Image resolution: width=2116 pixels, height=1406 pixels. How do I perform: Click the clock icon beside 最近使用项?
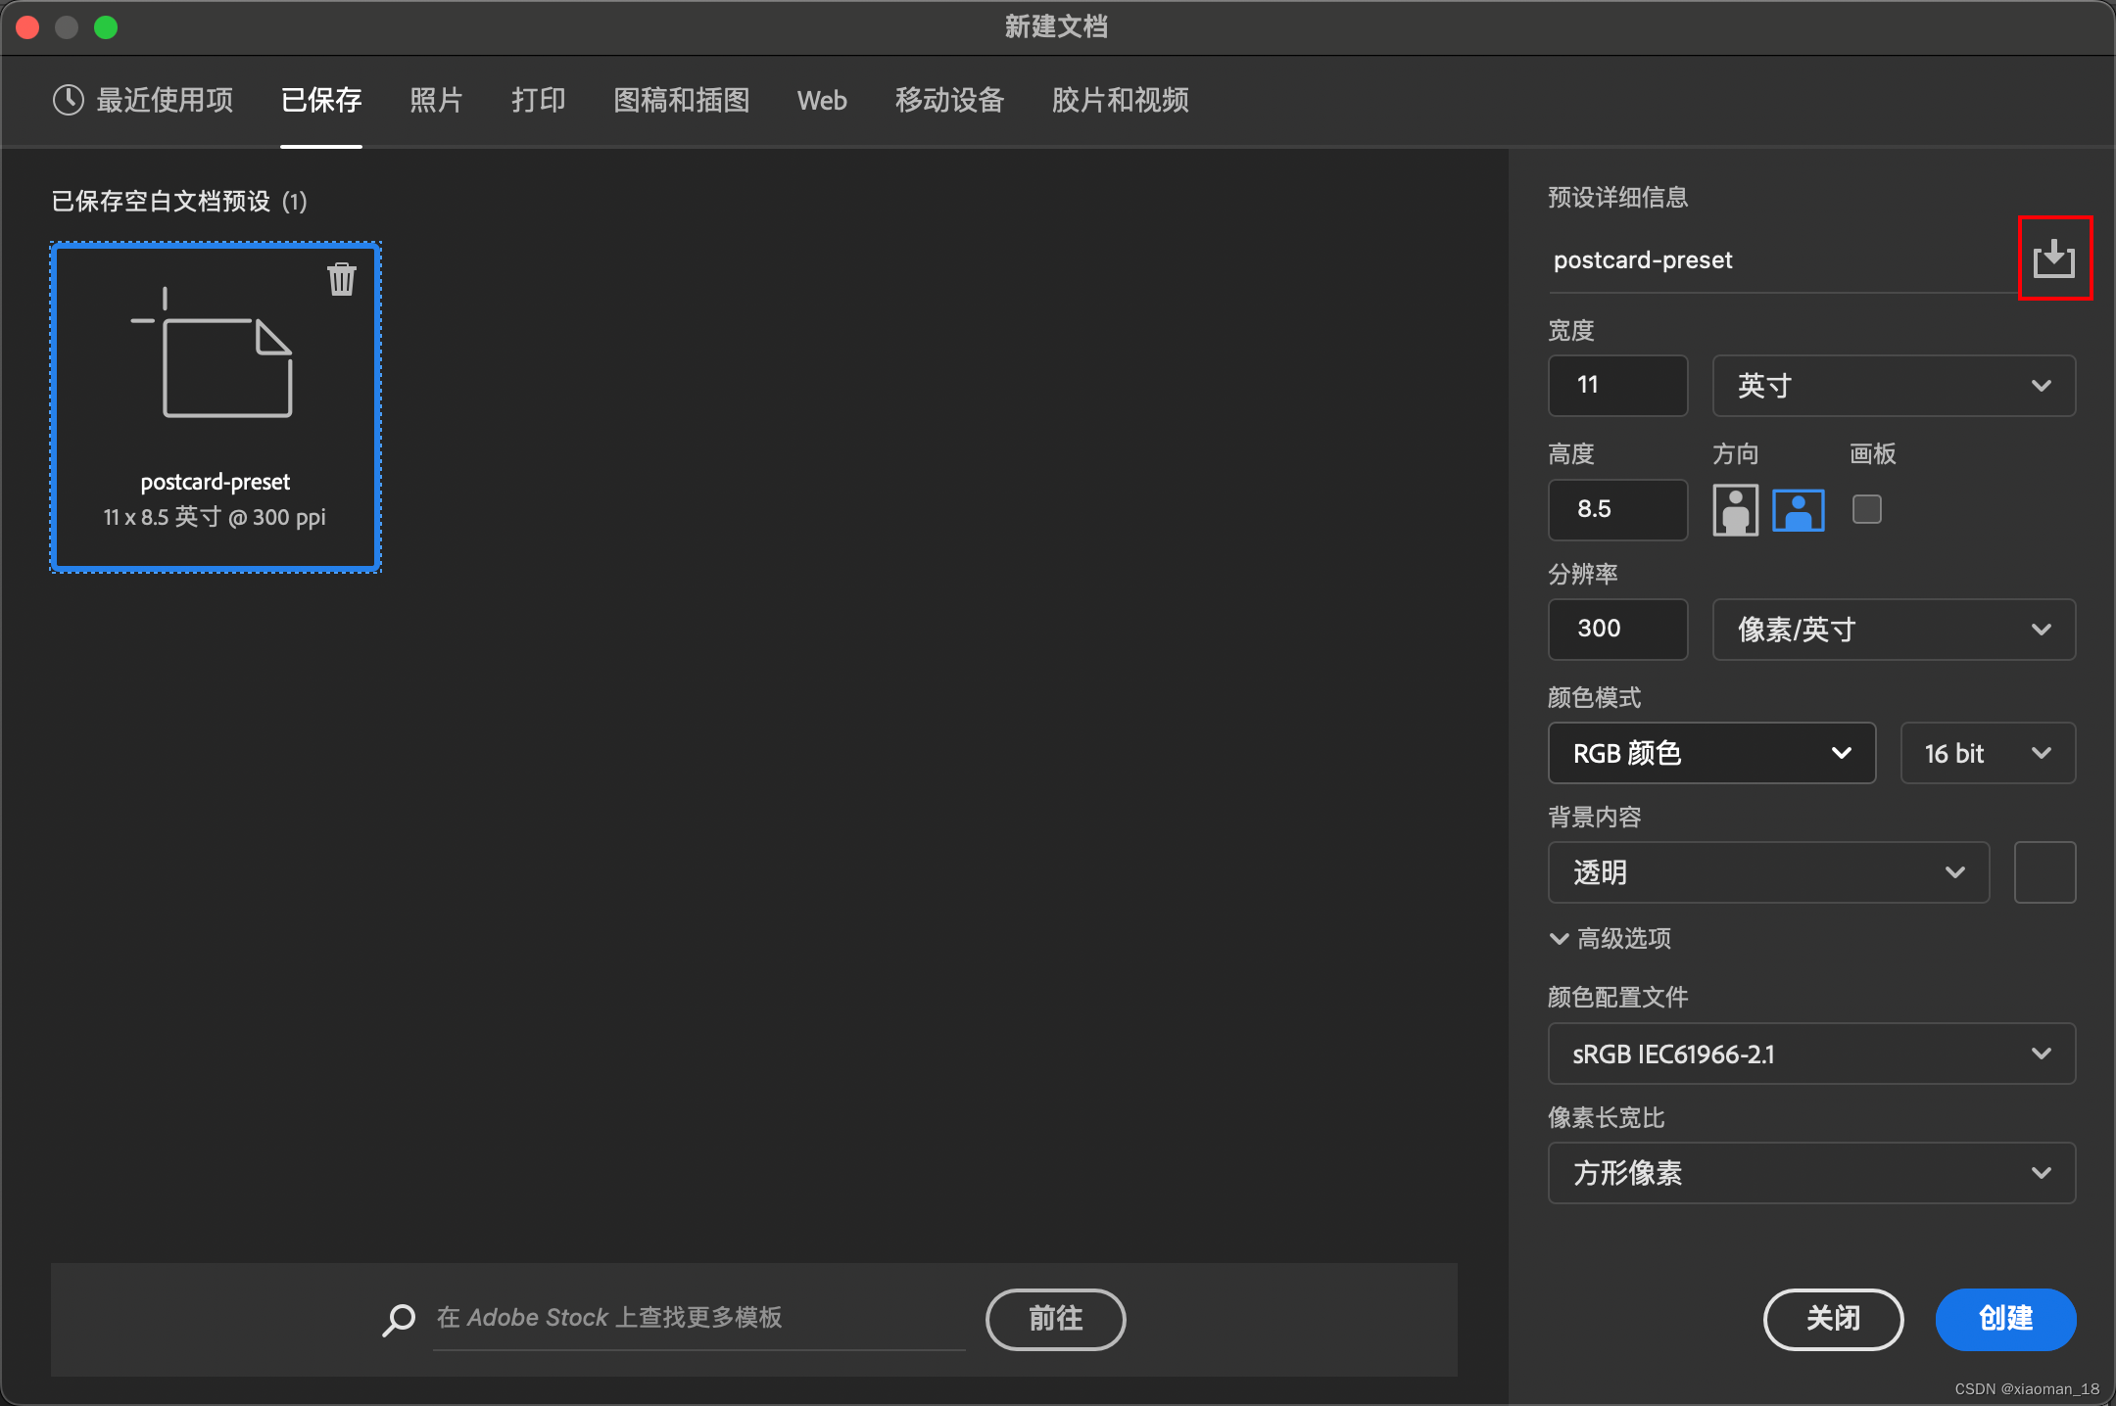69,100
